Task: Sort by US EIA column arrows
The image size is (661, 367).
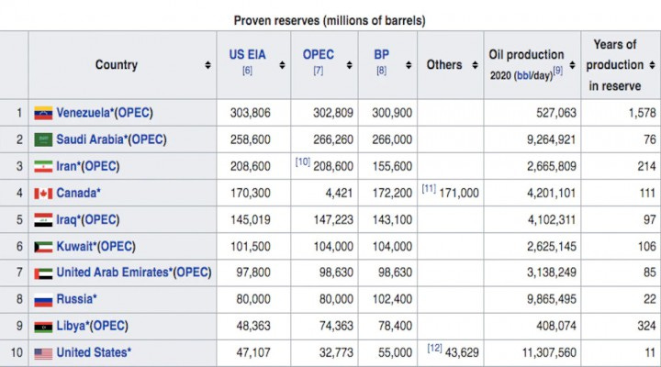Action: pyautogui.click(x=282, y=65)
